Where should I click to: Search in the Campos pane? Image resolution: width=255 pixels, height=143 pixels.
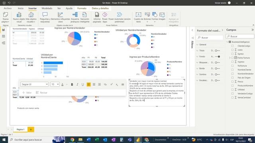(240, 36)
